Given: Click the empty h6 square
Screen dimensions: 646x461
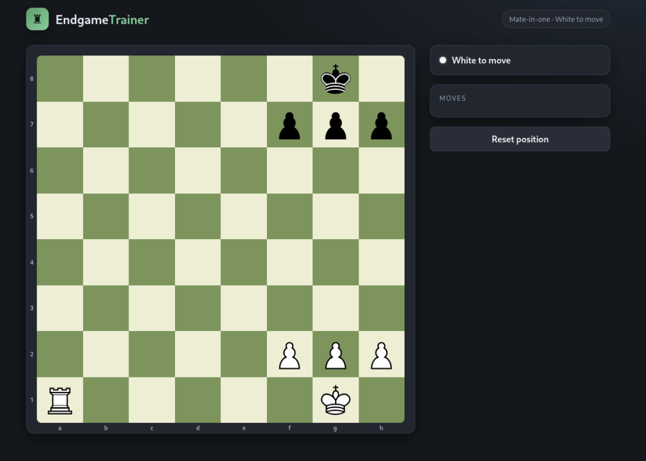Looking at the screenshot, I should click(x=382, y=171).
